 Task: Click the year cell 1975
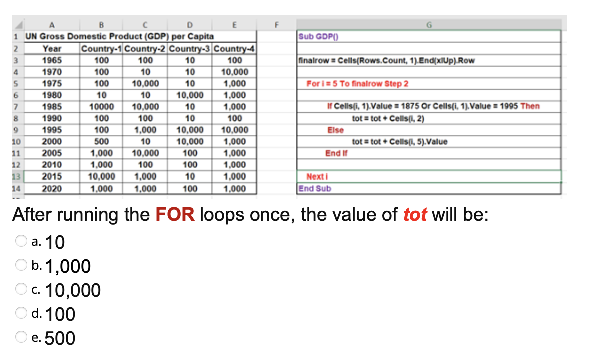[x=52, y=83]
